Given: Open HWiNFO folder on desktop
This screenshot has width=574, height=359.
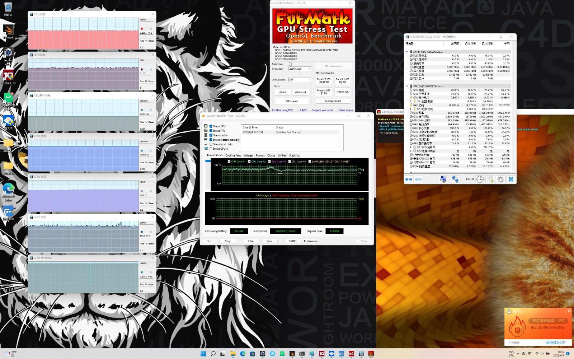Looking at the screenshot, I should 8,168.
